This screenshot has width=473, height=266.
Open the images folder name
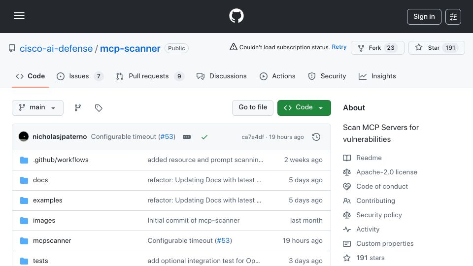[44, 221]
